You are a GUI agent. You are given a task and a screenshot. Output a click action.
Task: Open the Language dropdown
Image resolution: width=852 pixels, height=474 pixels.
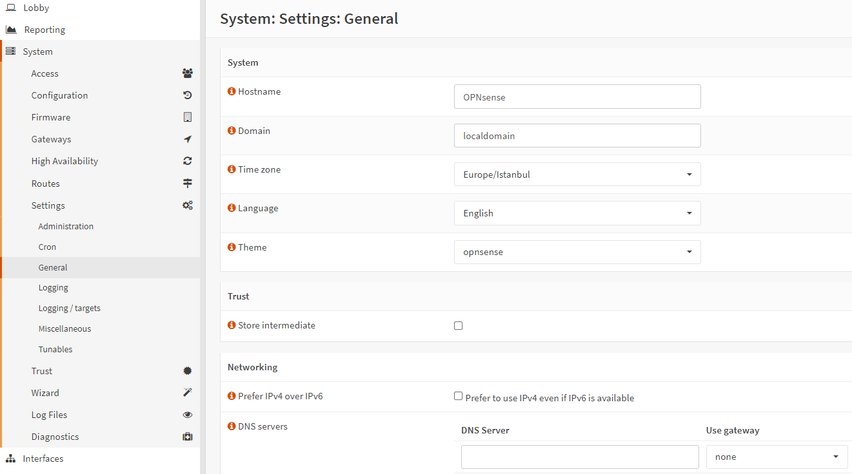click(x=577, y=213)
